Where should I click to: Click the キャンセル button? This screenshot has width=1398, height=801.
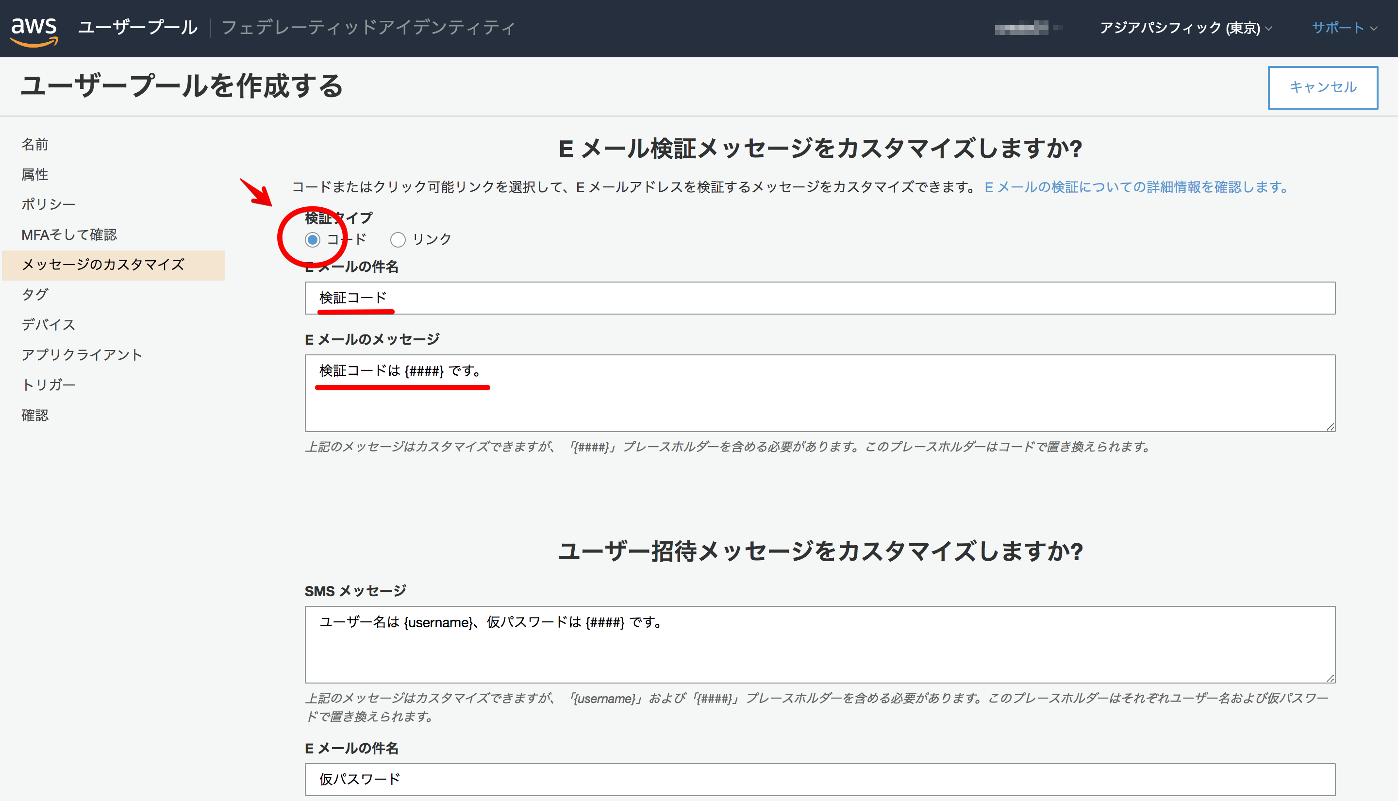point(1323,87)
